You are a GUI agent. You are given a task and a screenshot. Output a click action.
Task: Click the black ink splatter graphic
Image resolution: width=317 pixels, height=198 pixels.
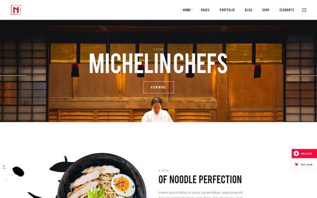[x=18, y=171]
